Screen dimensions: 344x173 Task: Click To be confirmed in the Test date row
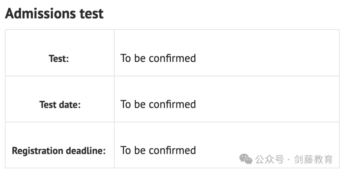pyautogui.click(x=158, y=104)
